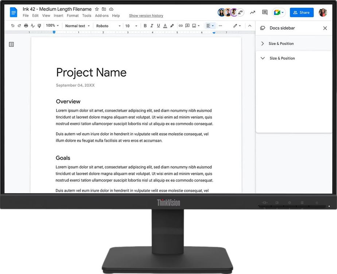Run spelling and grammar check

point(33,26)
